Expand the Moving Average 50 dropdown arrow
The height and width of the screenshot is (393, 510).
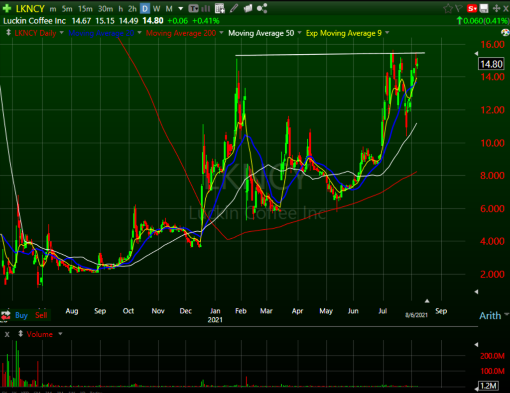[x=299, y=33]
